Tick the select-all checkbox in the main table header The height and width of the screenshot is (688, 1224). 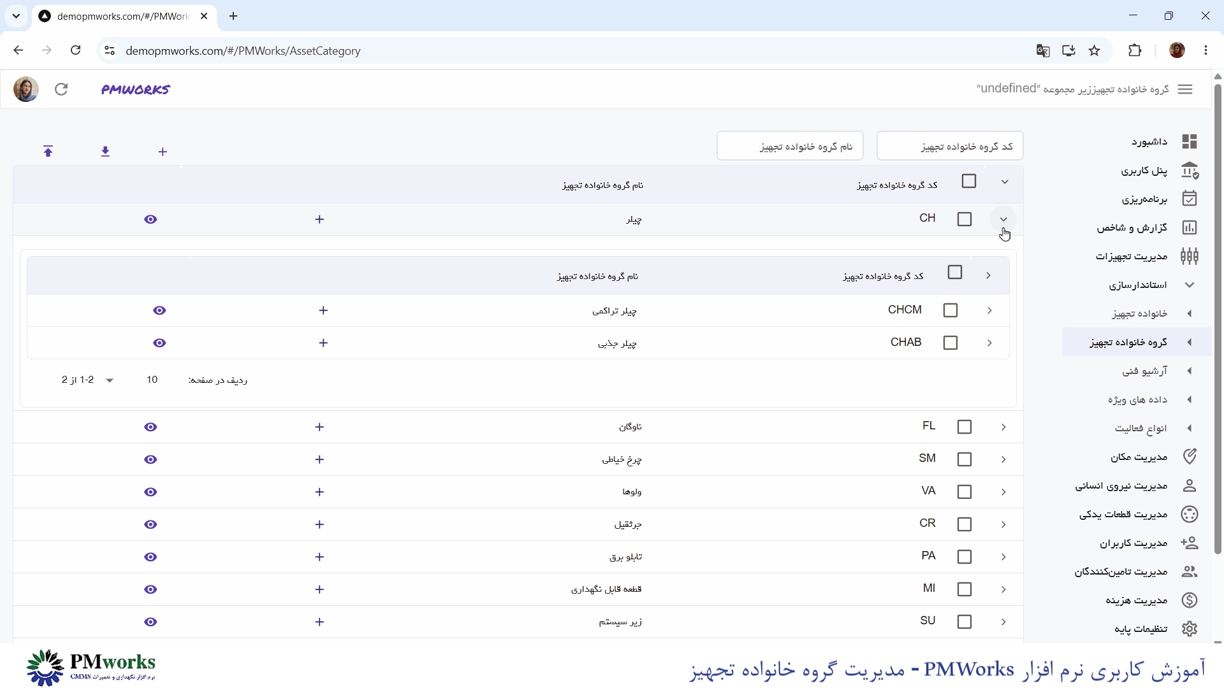(969, 182)
